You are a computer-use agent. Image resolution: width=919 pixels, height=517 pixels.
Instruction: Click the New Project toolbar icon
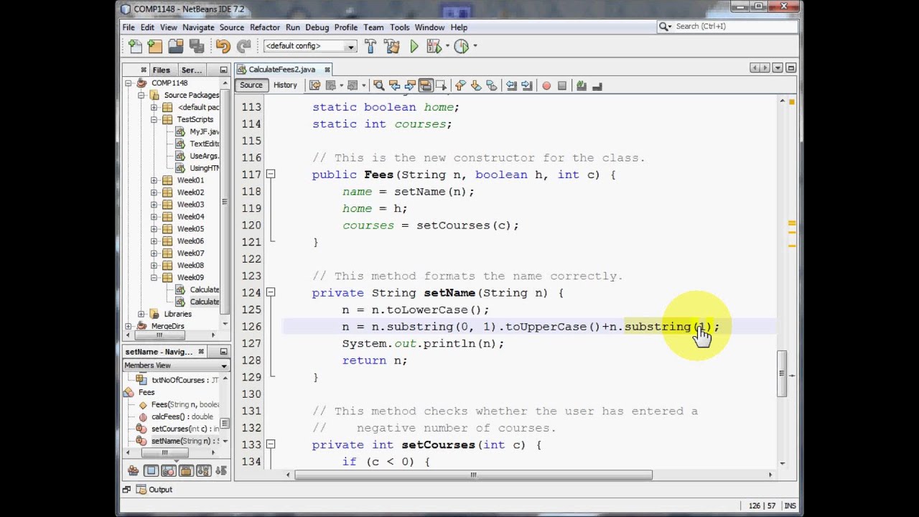click(155, 47)
